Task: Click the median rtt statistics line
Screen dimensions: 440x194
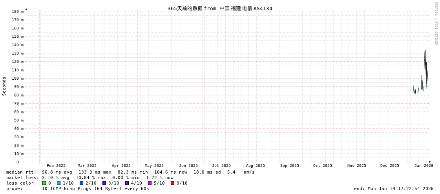Action: pos(130,172)
